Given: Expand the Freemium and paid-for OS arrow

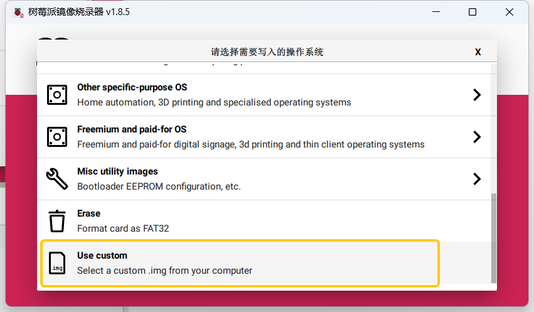Looking at the screenshot, I should tap(477, 137).
